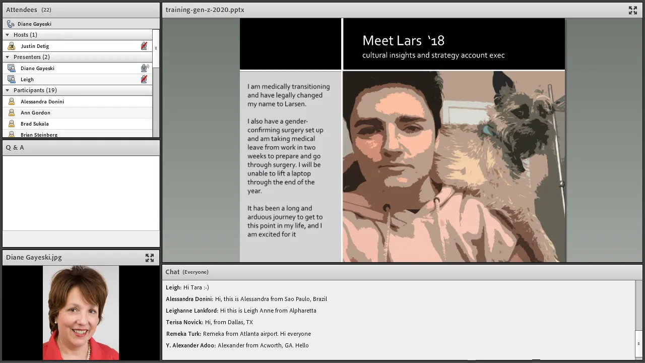Click the Q & A pod title
This screenshot has width=645, height=363.
tap(15, 147)
